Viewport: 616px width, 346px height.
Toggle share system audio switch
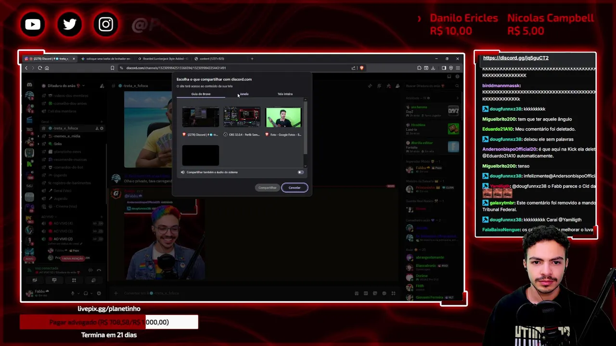[x=300, y=172]
